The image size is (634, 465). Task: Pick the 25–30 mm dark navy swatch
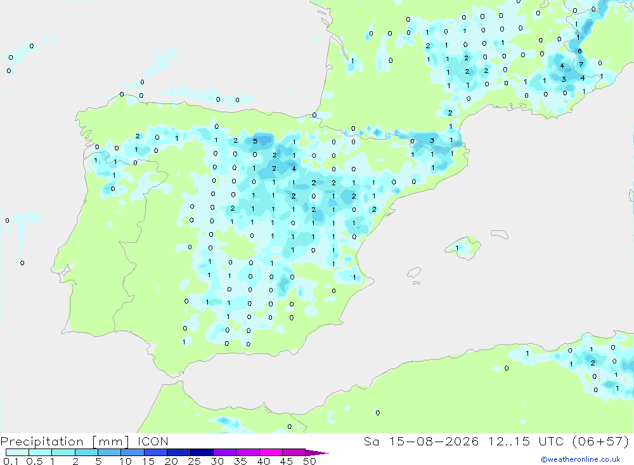pos(202,452)
